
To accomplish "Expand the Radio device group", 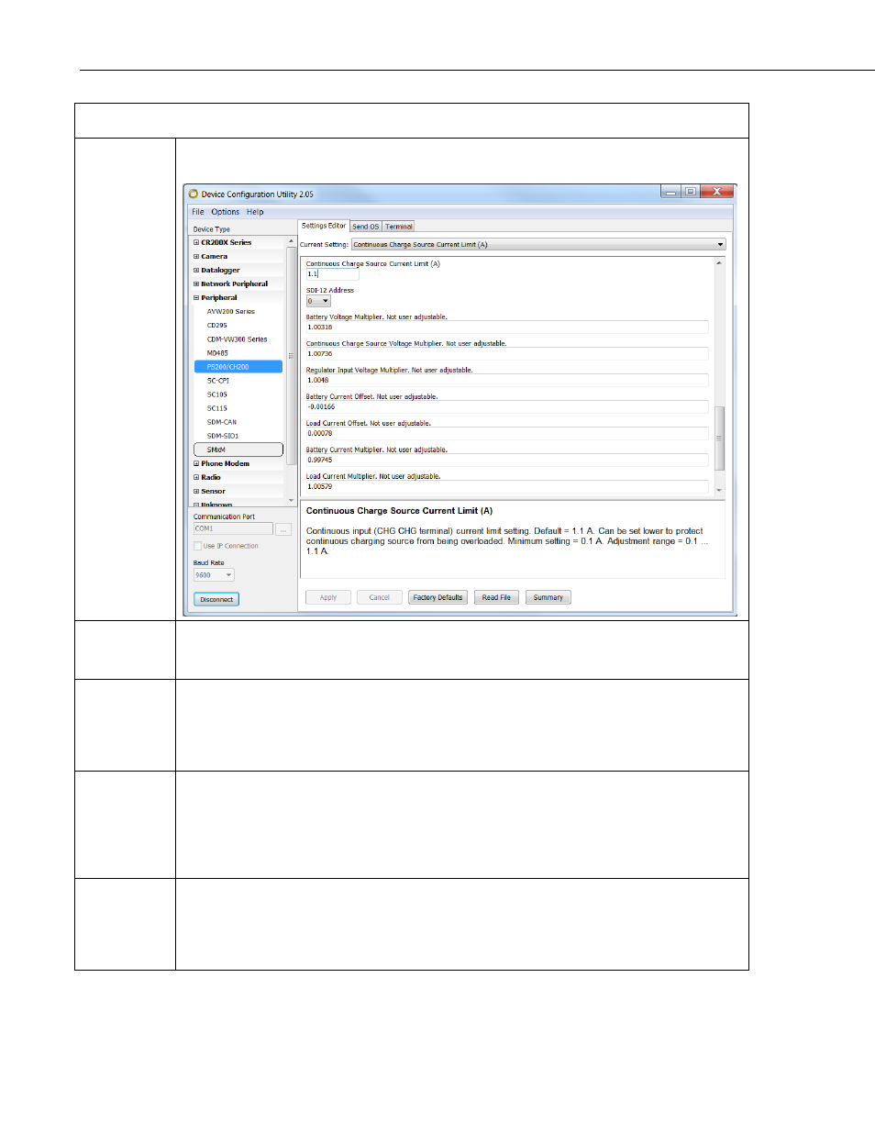I will (x=196, y=477).
